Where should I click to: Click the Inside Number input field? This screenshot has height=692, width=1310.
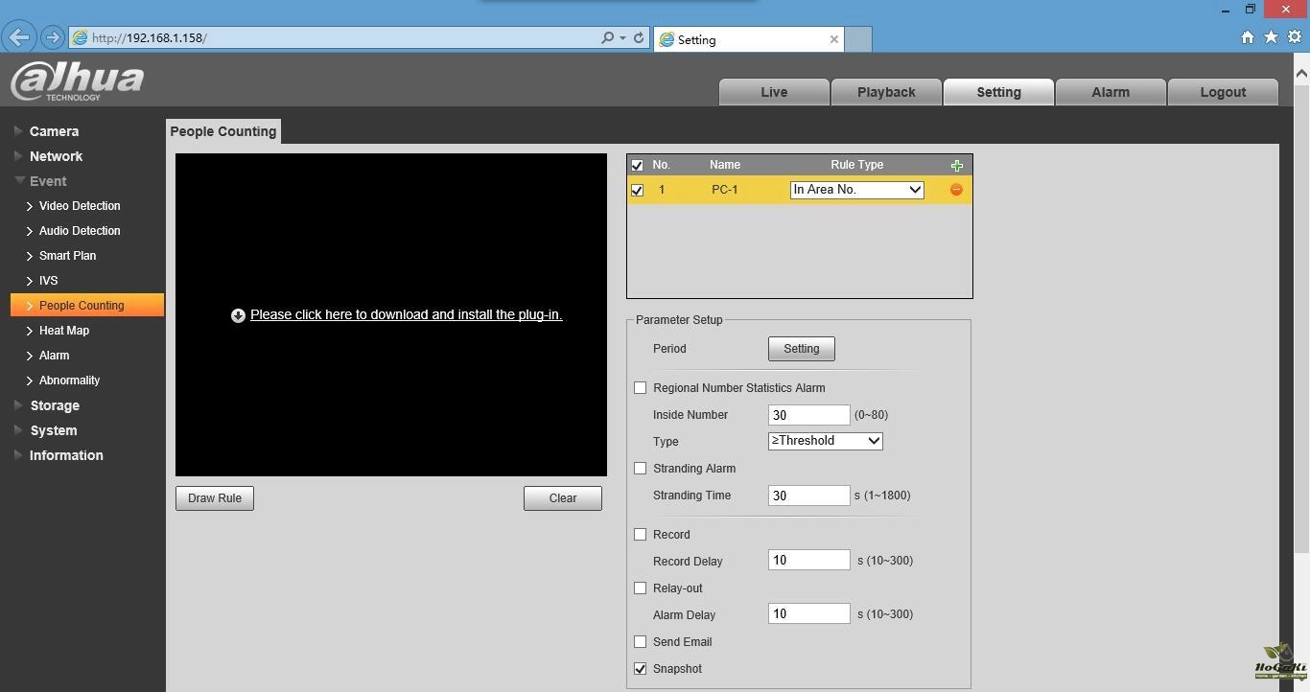pos(808,415)
